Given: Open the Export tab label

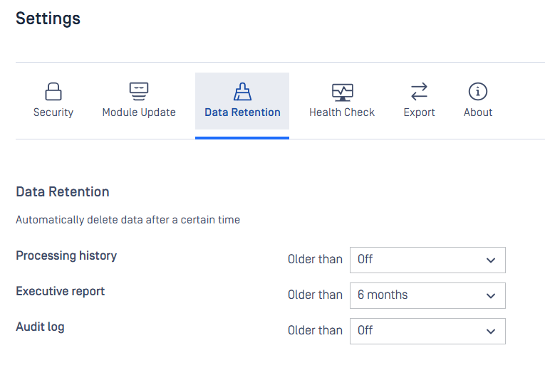Looking at the screenshot, I should [419, 112].
